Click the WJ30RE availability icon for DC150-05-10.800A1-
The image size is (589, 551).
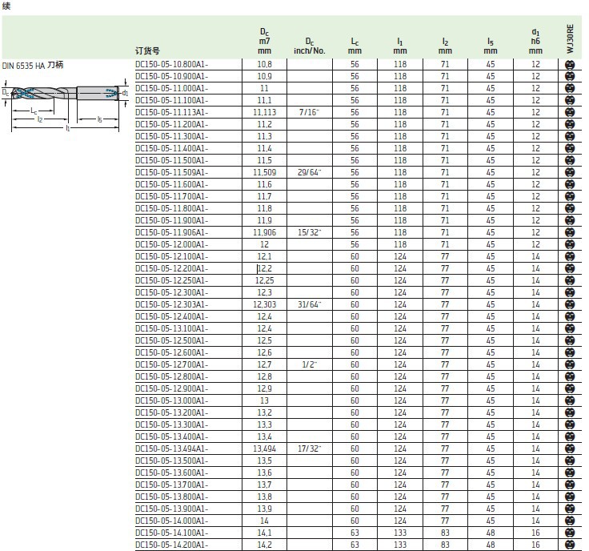click(570, 64)
